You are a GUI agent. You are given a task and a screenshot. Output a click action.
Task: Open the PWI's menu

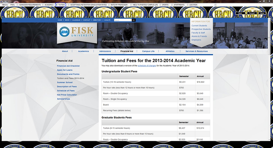[x=13, y=5]
